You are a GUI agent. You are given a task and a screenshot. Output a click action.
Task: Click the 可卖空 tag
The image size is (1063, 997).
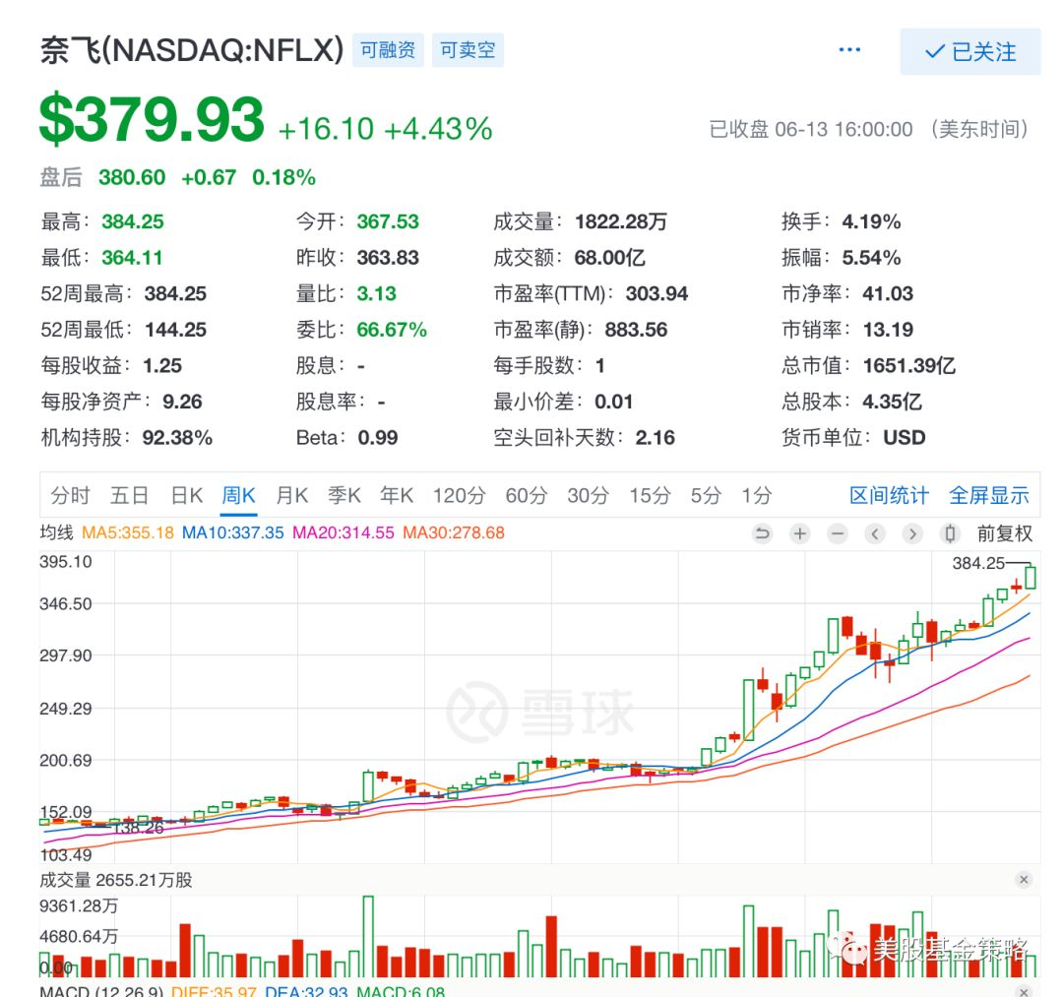468,49
